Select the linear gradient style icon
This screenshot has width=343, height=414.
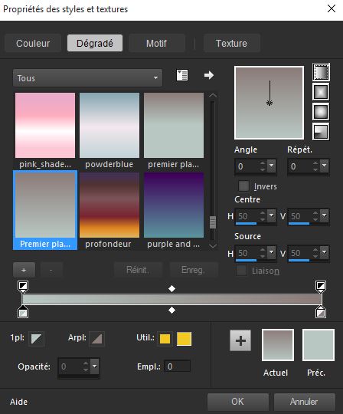click(321, 72)
